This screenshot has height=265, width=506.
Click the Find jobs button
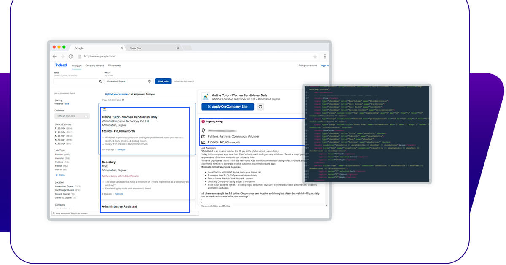tap(163, 81)
